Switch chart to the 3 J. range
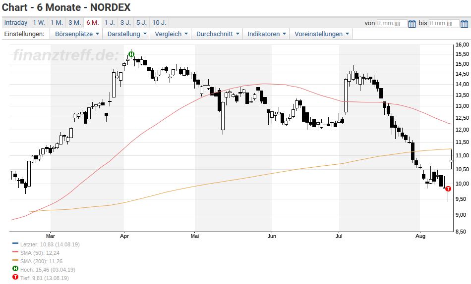Viewport: 471px width, 284px height. pos(125,23)
